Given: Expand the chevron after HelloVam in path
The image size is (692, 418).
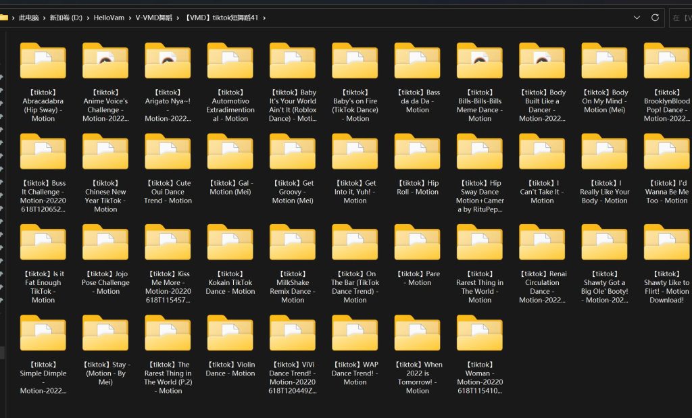Looking at the screenshot, I should click(130, 18).
